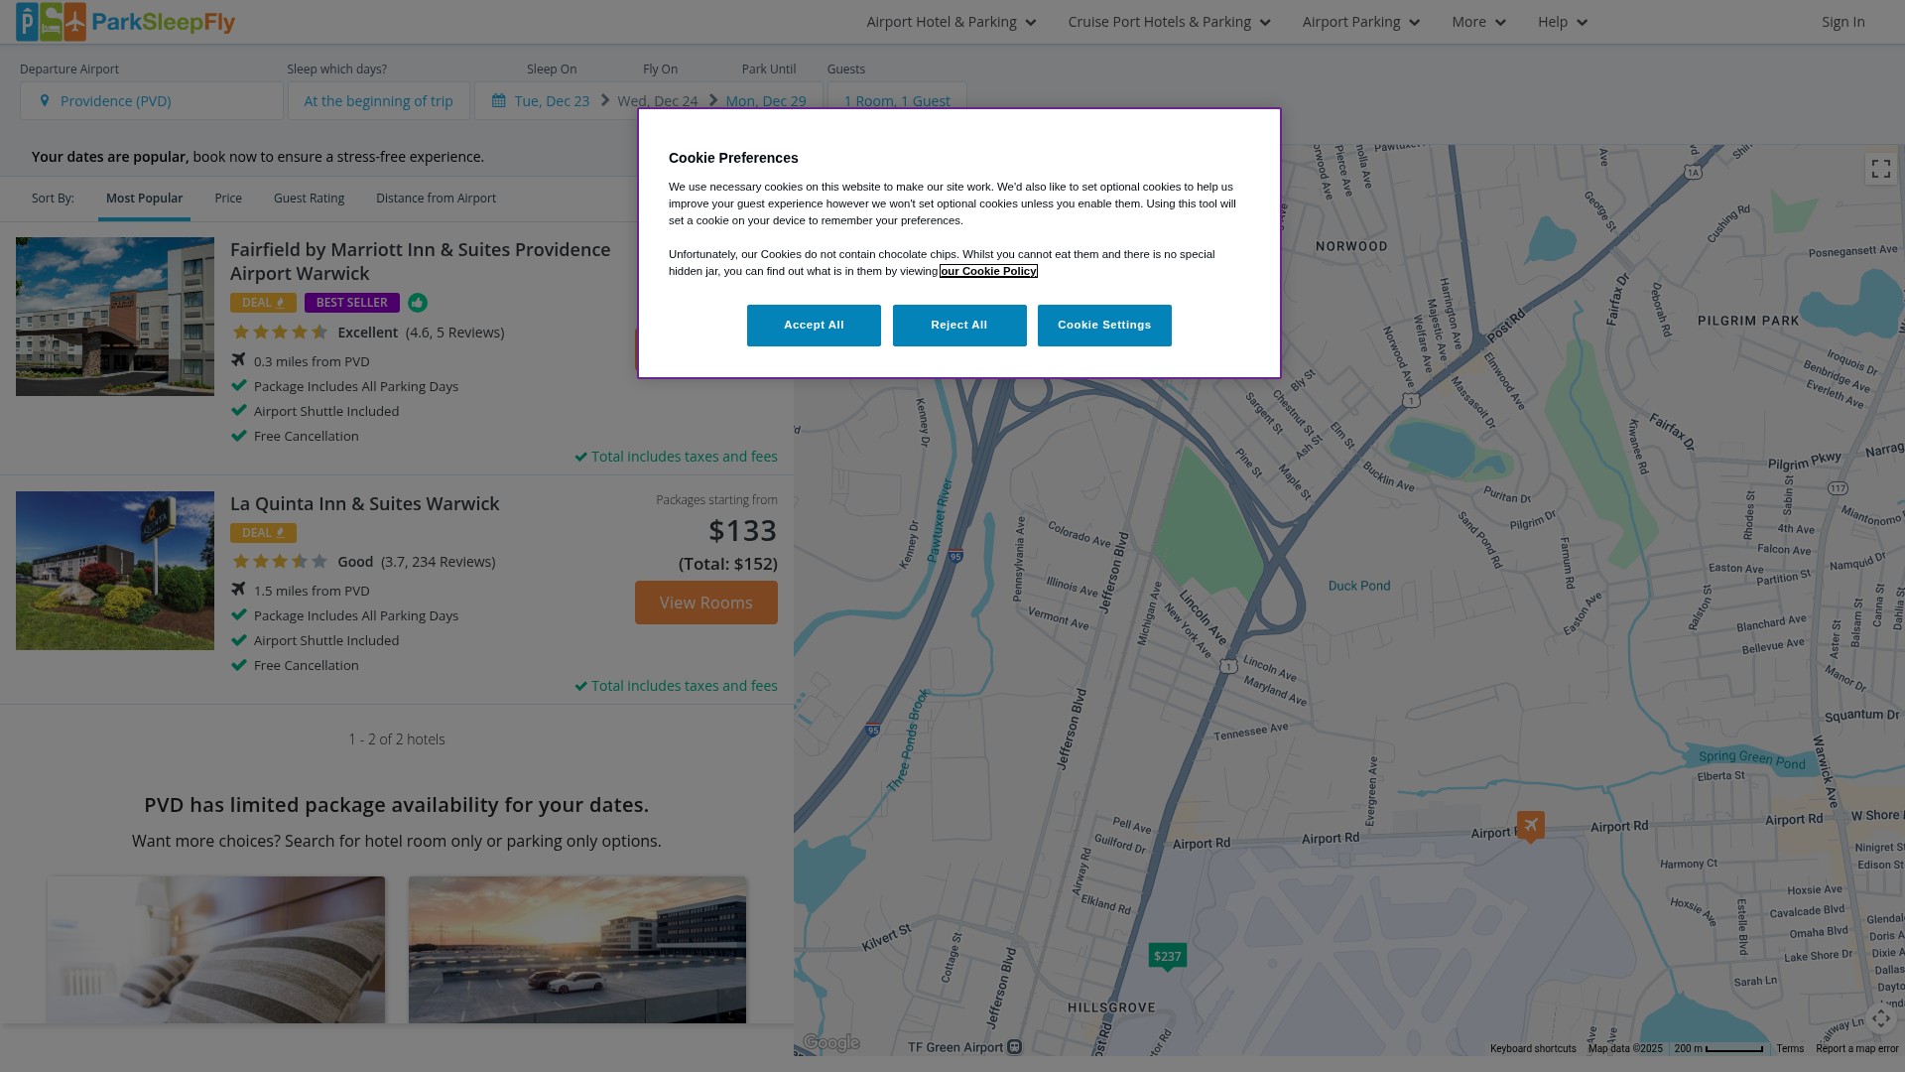The height and width of the screenshot is (1072, 1905).
Task: Click the parking only rooftop image
Action: click(x=577, y=950)
